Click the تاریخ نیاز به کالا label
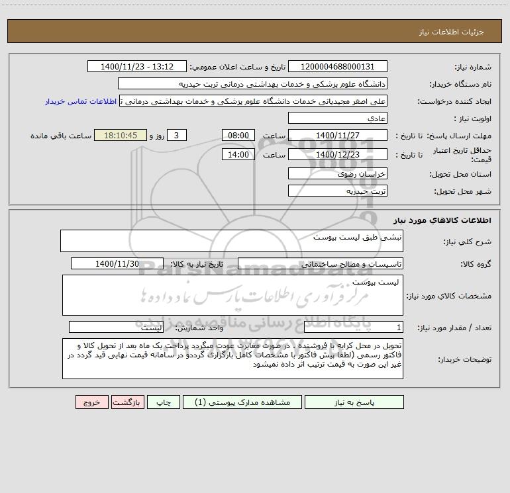This screenshot has height=493, width=510. (197, 264)
